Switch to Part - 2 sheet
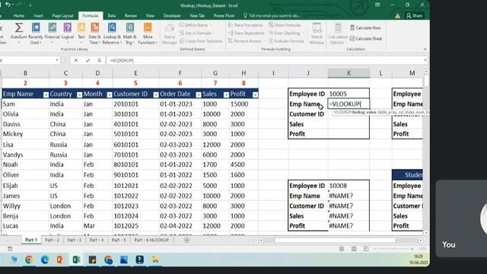 (x=52, y=241)
